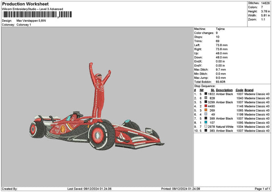The image size is (272, 192).
Task: Click stitch count '383' in row 10
Action: tap(212, 131)
